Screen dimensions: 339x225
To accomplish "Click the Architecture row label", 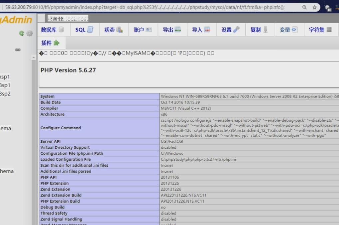I will (x=52, y=114).
